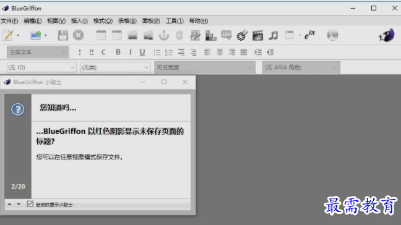Screen dimensions: 401x225
Task: Open the CSS stylesheet editor icon
Action: 226,35
